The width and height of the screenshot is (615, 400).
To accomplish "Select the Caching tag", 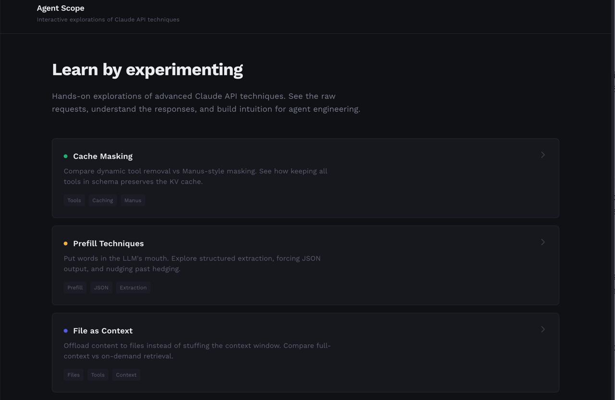I will (102, 200).
